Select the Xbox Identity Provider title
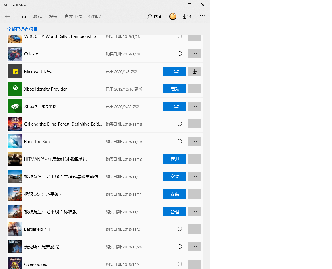The width and height of the screenshot is (332, 269). click(46, 89)
